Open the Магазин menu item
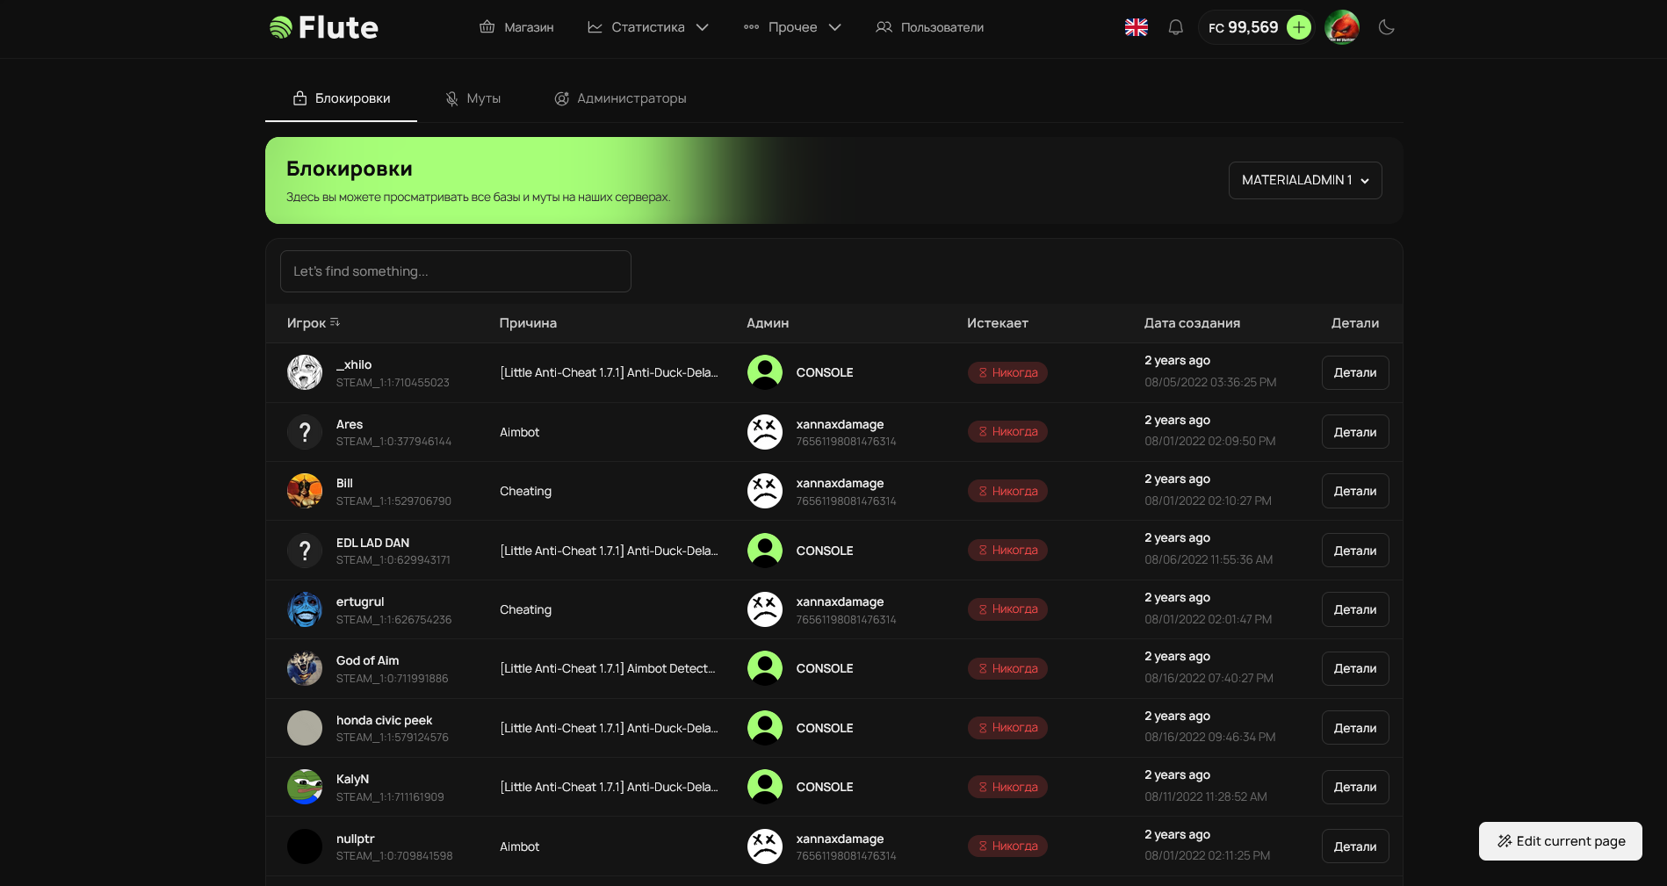The width and height of the screenshot is (1667, 886). [x=516, y=27]
